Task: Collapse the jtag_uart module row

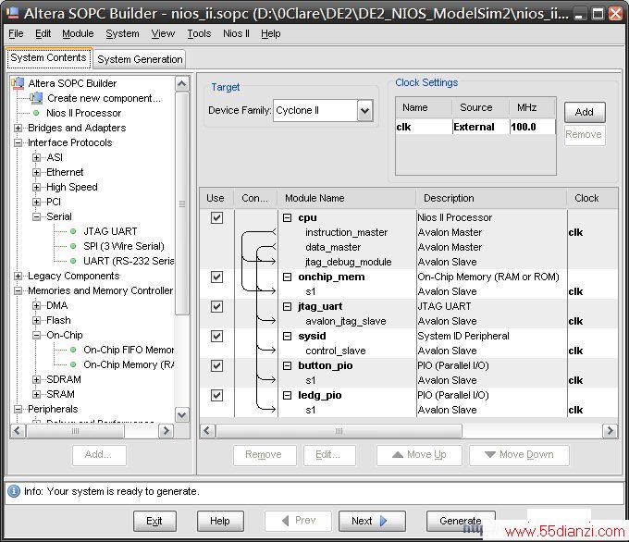Action: (x=288, y=306)
